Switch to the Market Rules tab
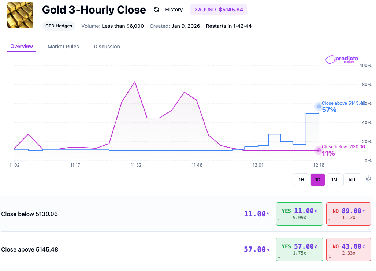Image resolution: width=376 pixels, height=271 pixels. pyautogui.click(x=63, y=47)
